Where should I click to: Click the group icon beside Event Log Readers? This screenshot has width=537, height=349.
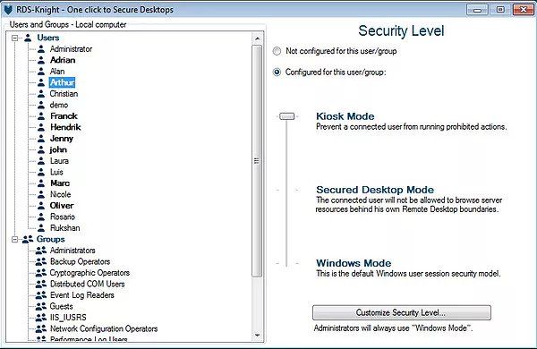pos(41,295)
